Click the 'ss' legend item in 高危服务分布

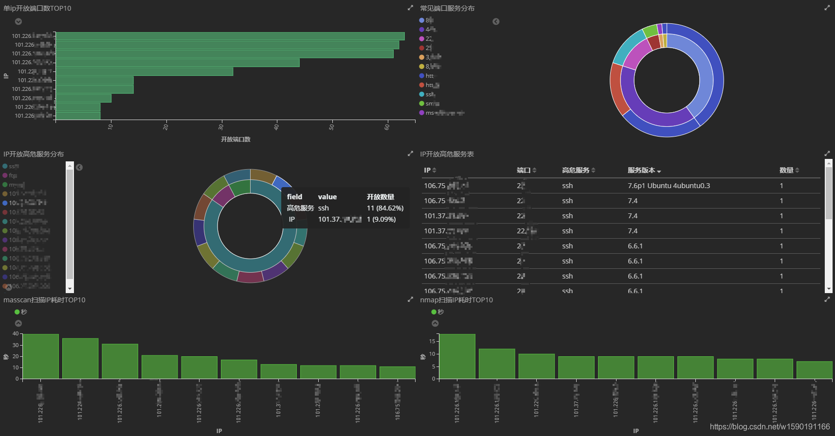11,166
